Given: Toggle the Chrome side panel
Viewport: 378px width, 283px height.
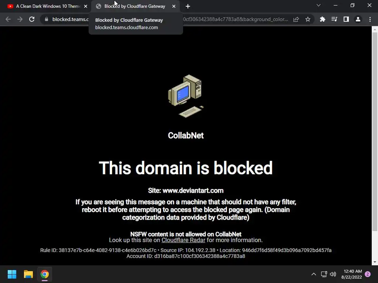Looking at the screenshot, I should [x=346, y=19].
